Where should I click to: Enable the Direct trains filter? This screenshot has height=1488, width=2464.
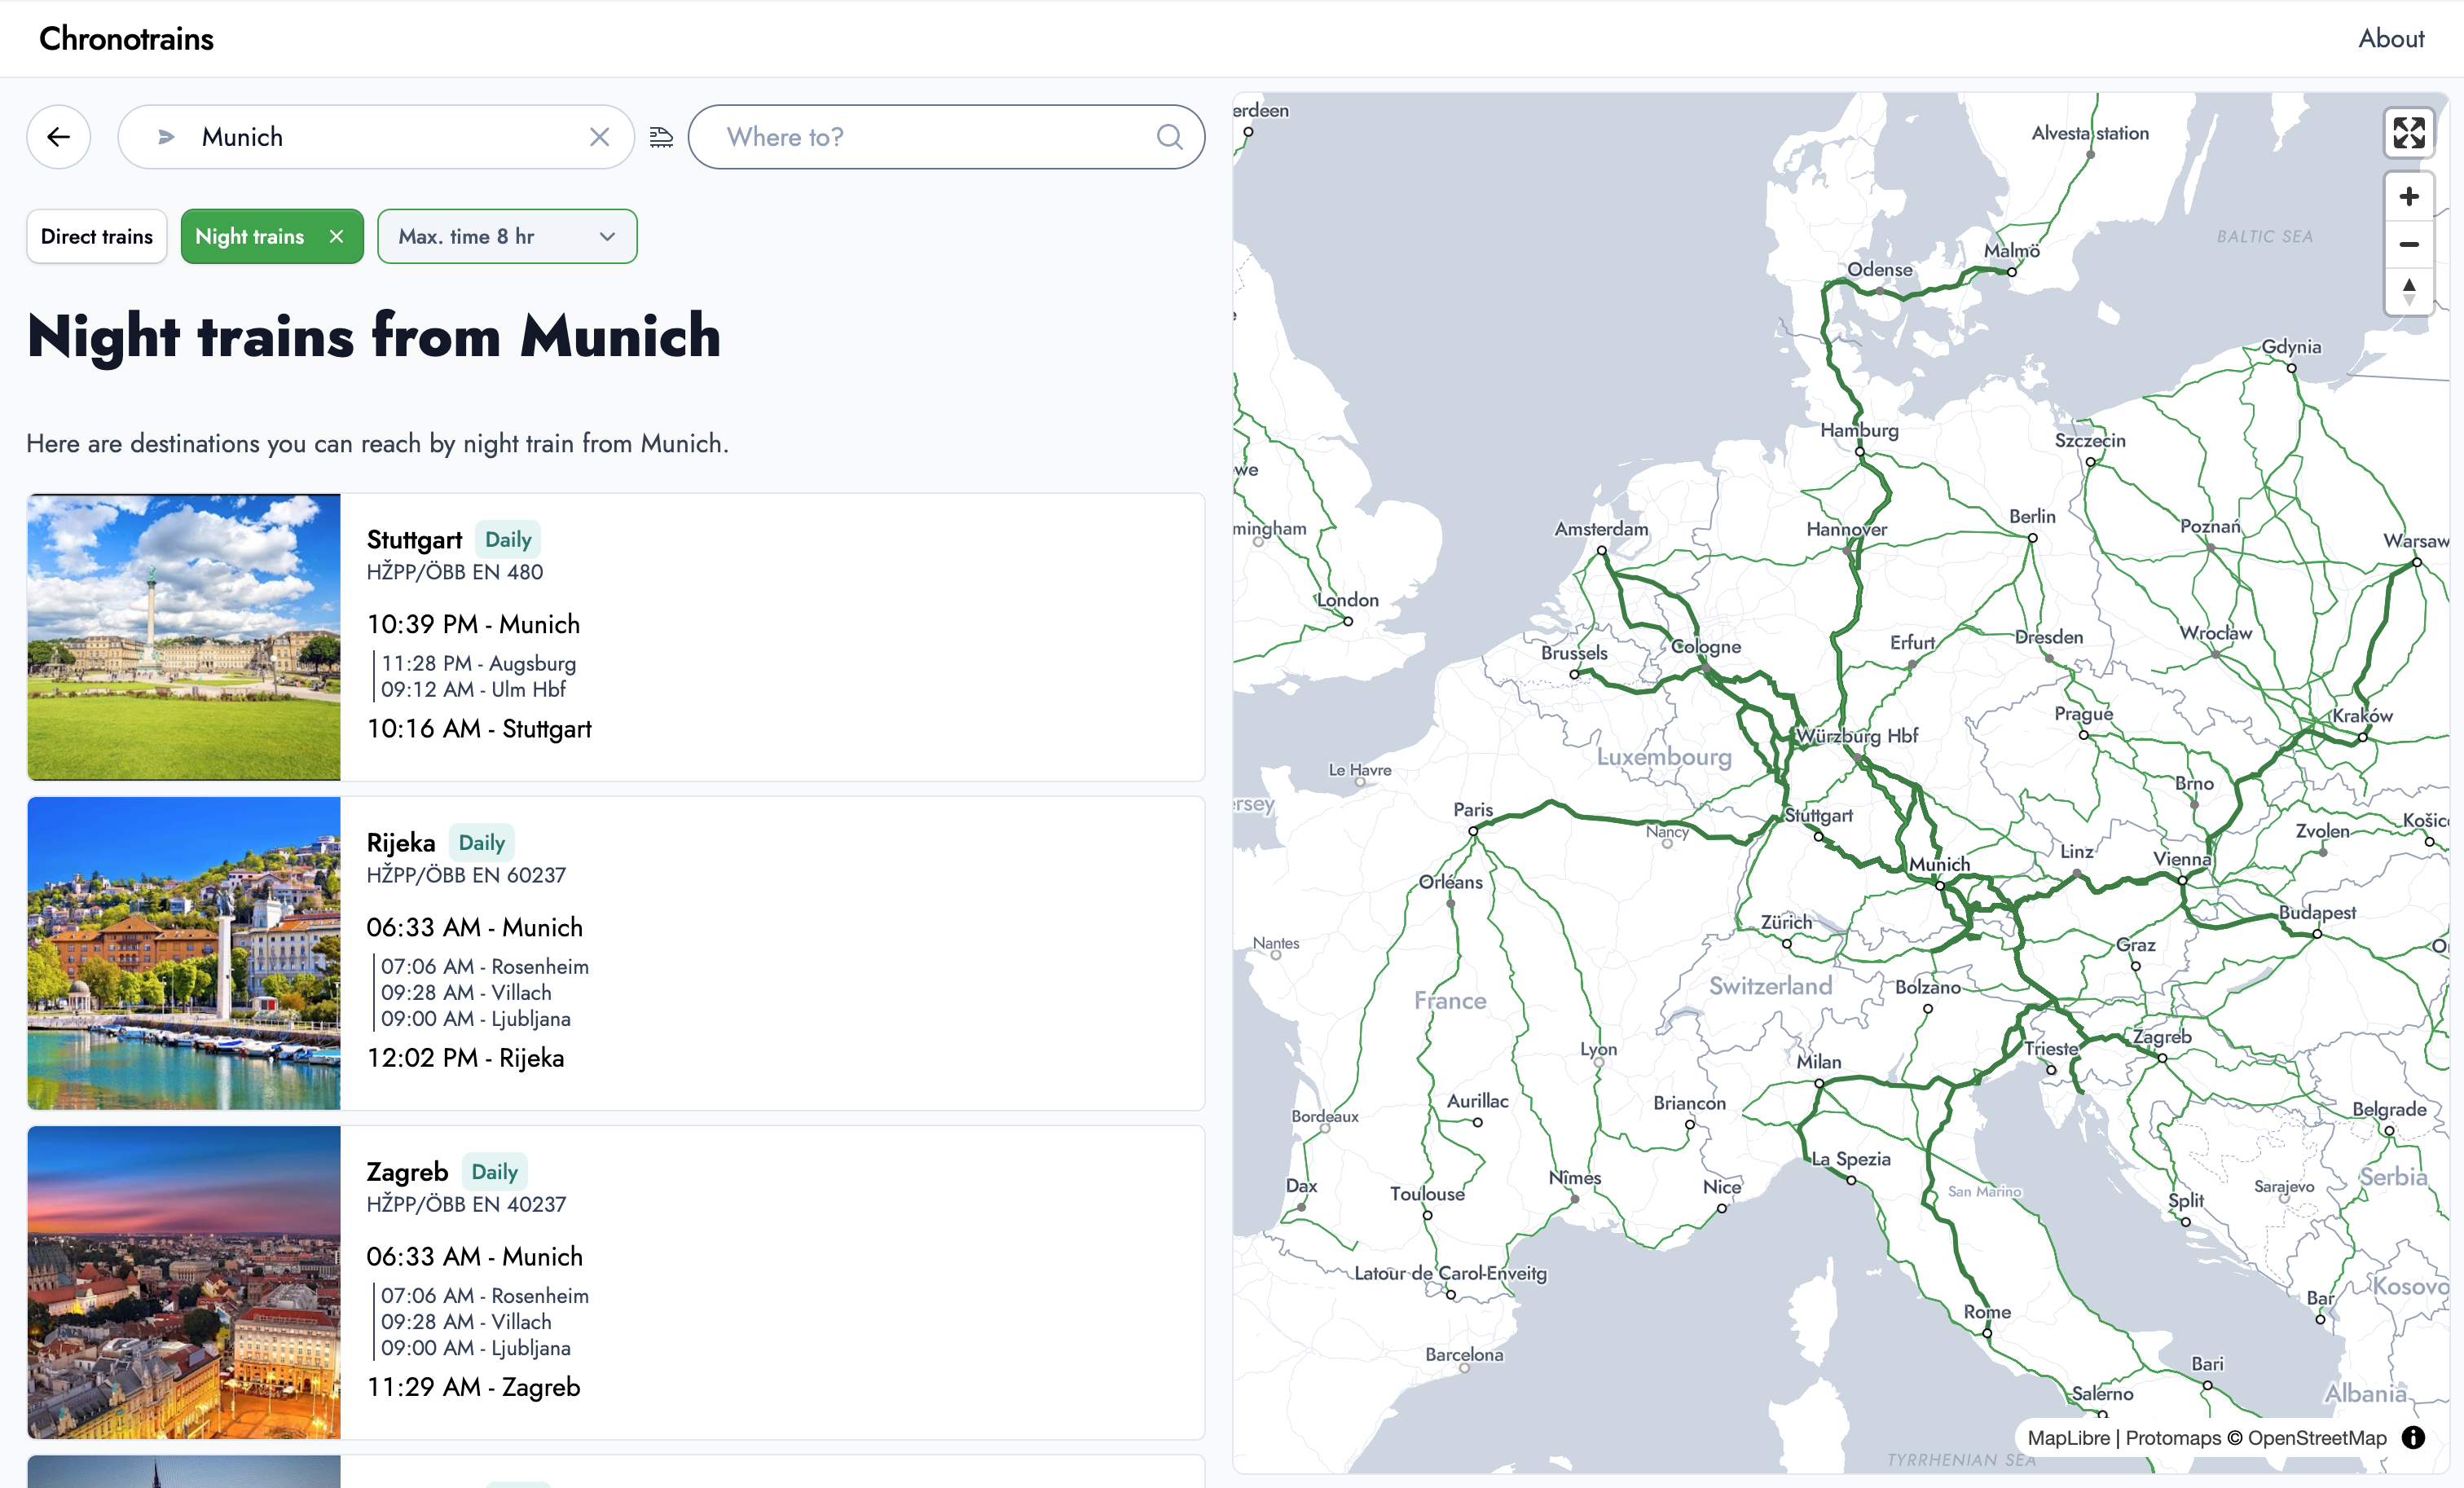pos(97,237)
